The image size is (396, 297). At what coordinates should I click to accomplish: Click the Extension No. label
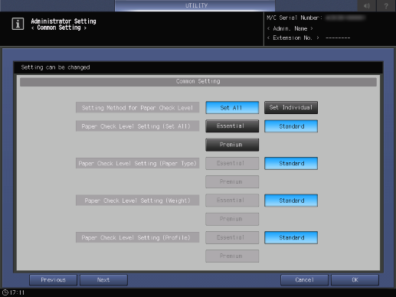click(293, 38)
